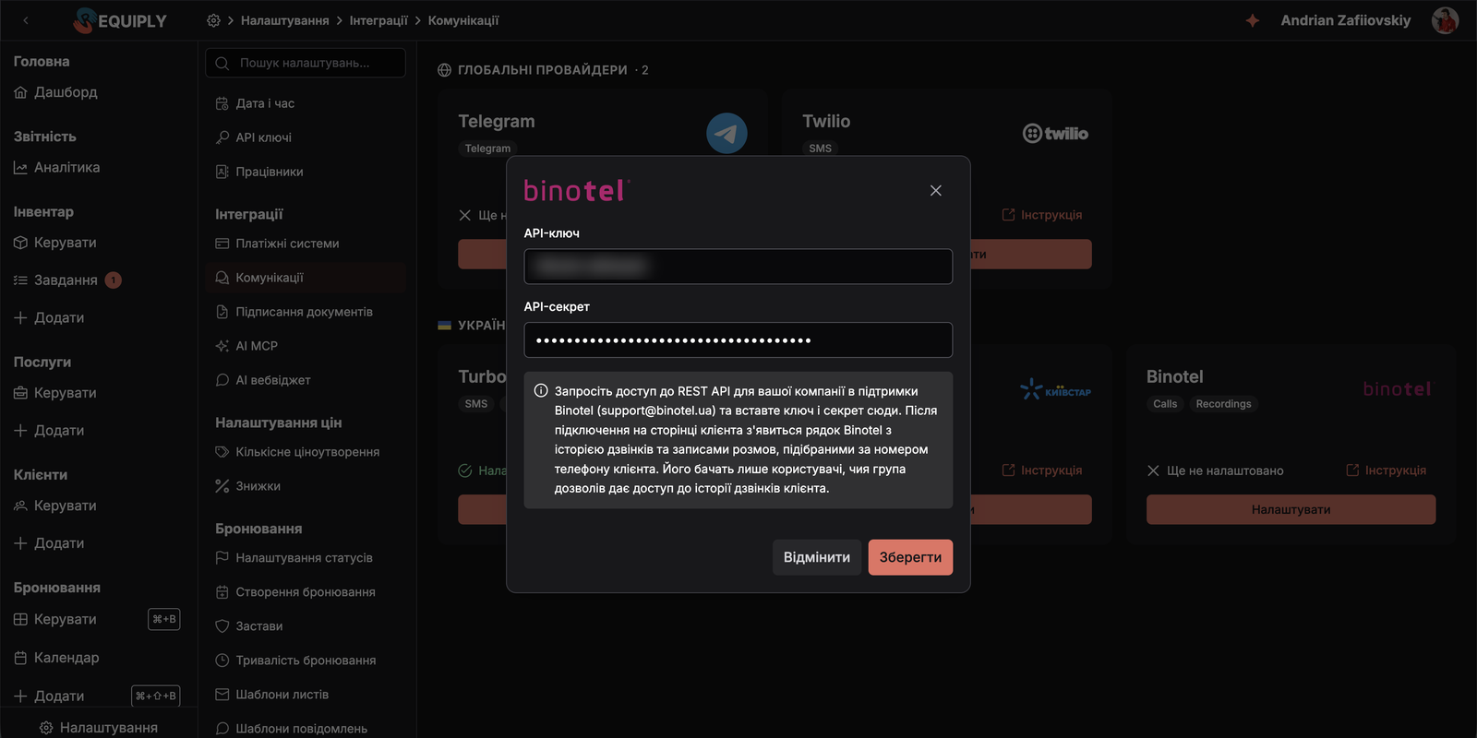Click the Equiply logo

coord(121,20)
